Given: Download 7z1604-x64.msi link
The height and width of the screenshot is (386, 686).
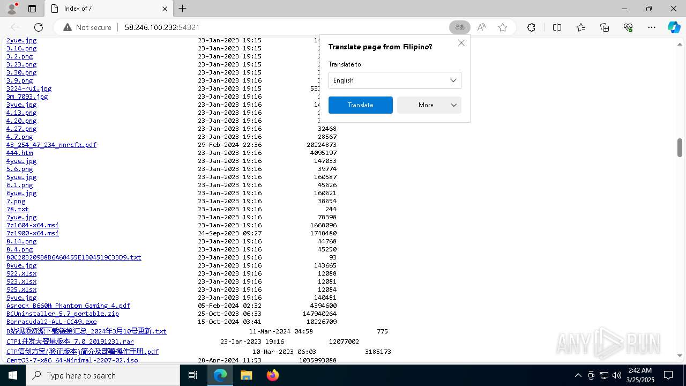Looking at the screenshot, I should (33, 225).
